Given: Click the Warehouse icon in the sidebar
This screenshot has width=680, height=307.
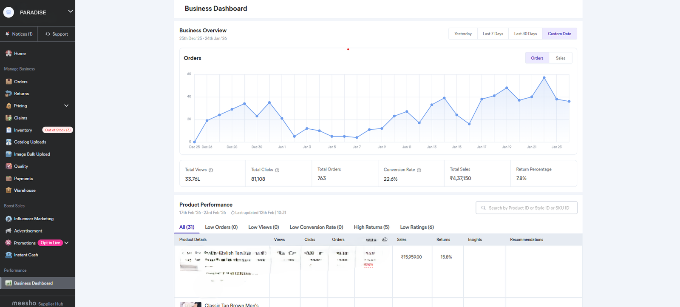Looking at the screenshot, I should pos(8,190).
